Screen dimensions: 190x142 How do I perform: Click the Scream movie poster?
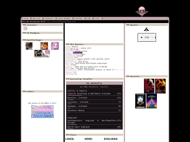[x=140, y=101]
